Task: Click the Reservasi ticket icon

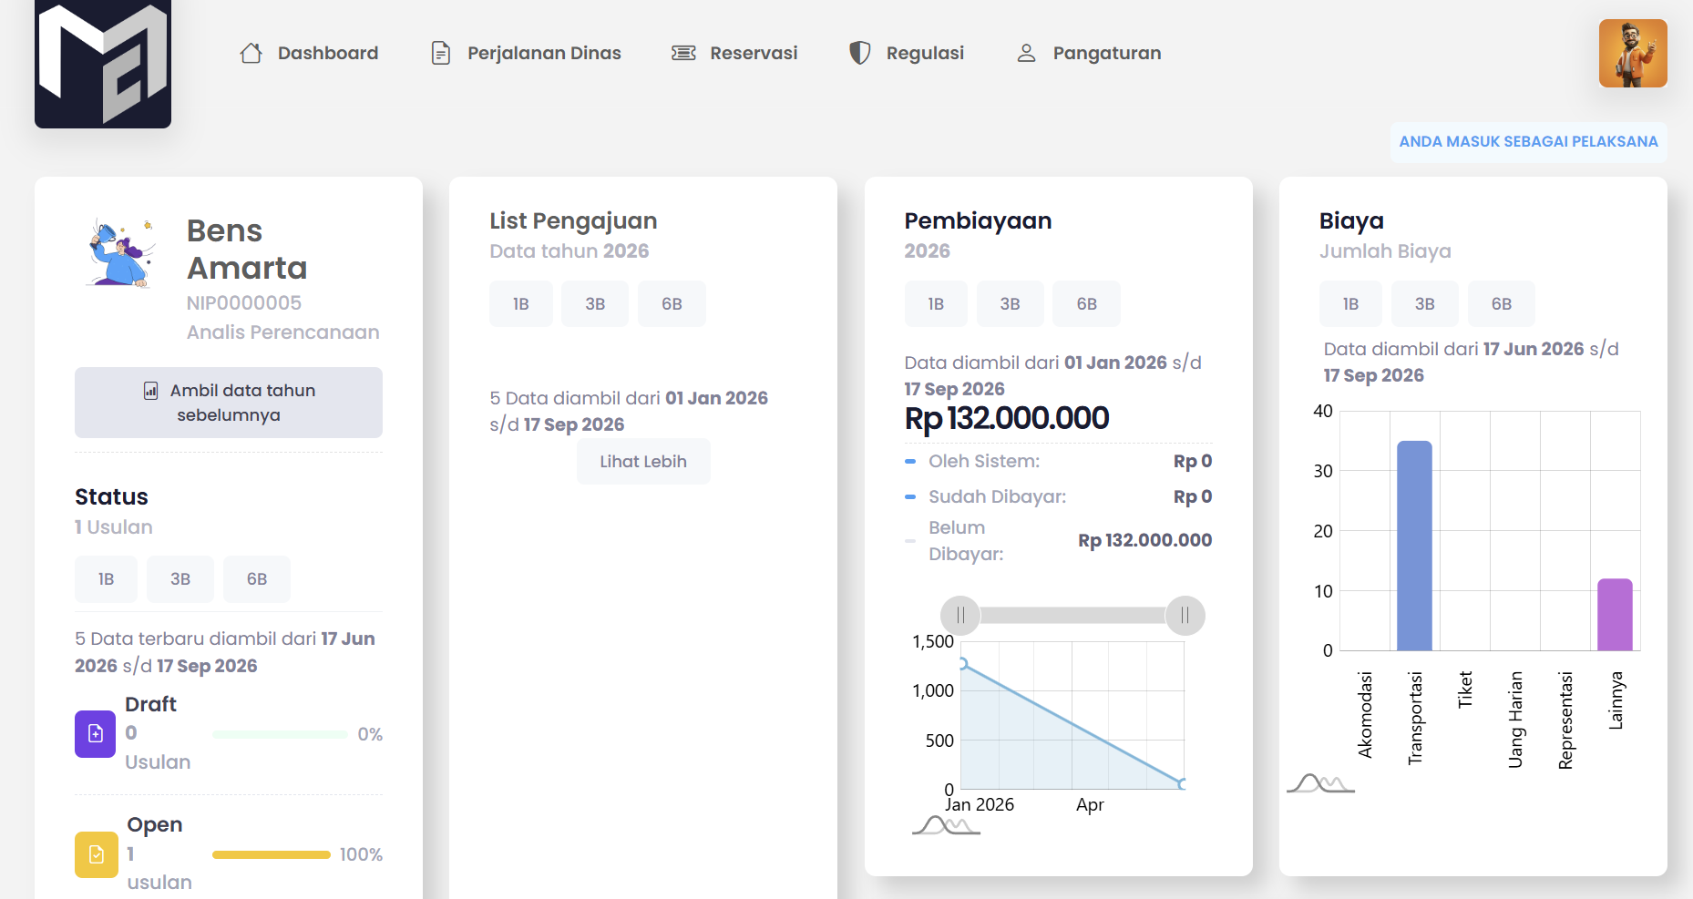Action: [x=683, y=53]
